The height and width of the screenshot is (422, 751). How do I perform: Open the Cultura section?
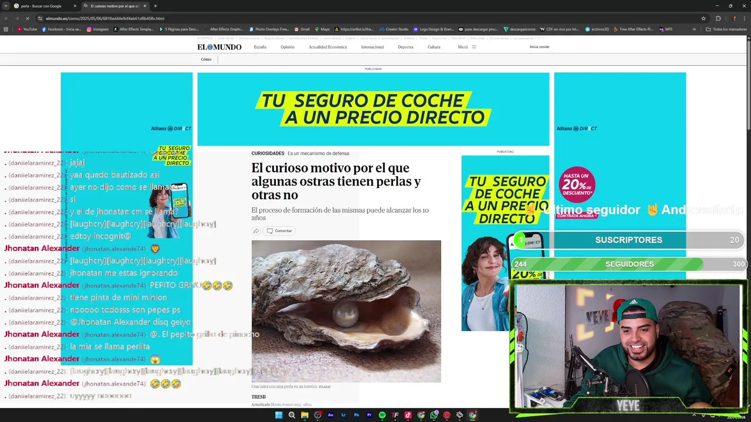point(434,47)
